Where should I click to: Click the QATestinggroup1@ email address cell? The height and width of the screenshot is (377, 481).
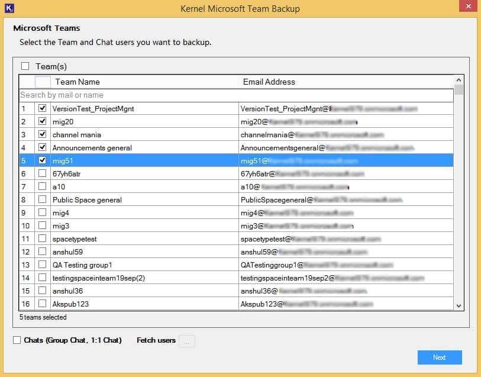[x=346, y=265]
